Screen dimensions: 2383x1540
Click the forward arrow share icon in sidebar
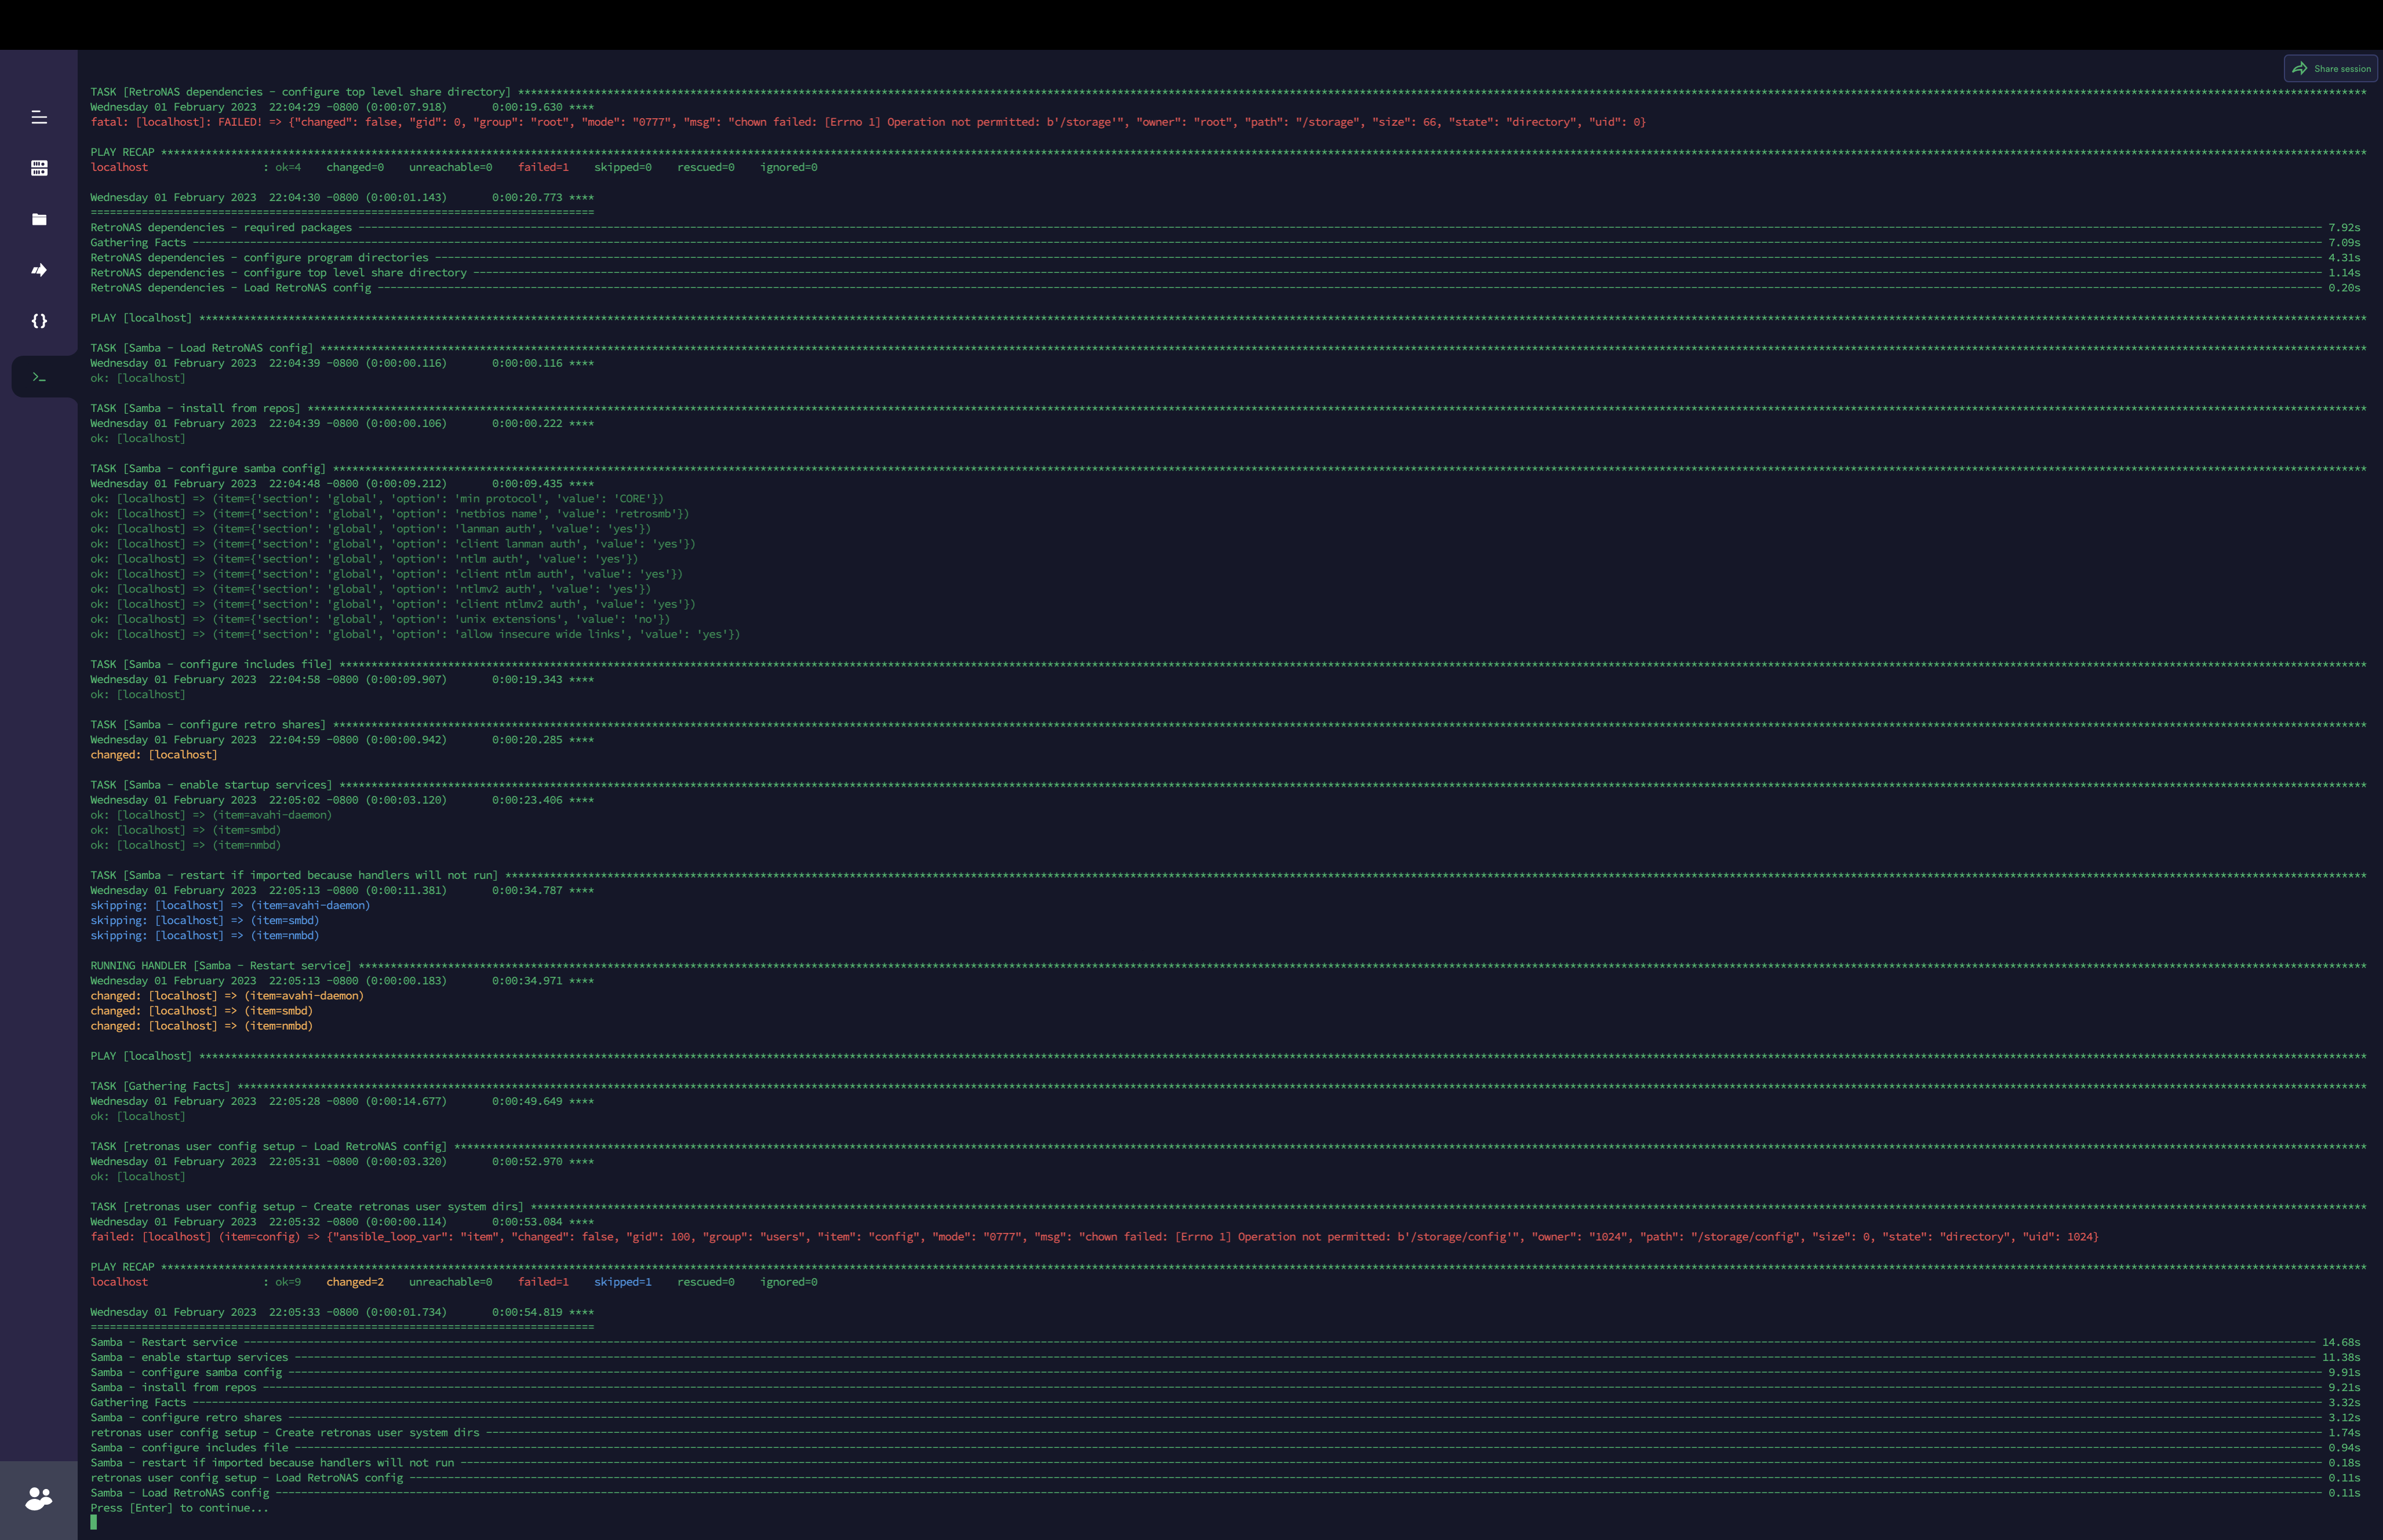point(39,270)
